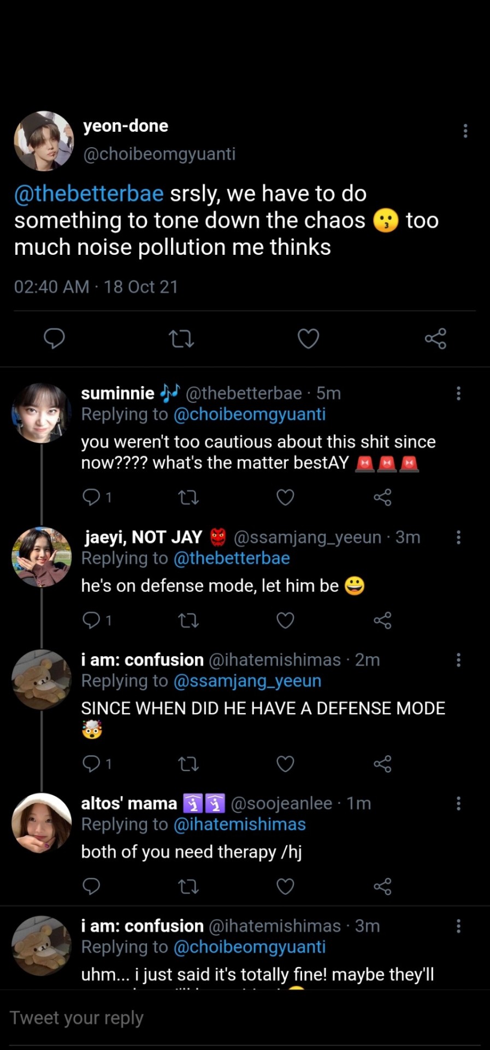Screen dimensions: 490x1050
Task: View altos' mama's profile avatar
Action: 42,822
